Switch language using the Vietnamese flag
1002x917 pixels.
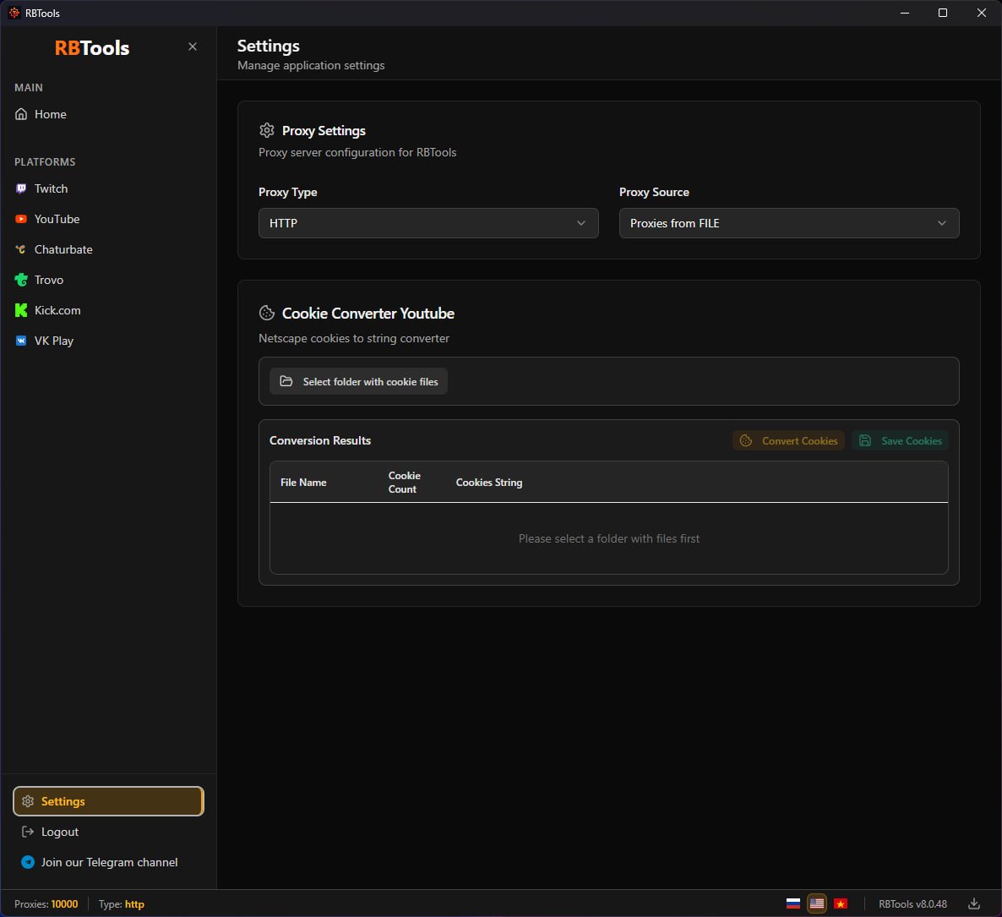coord(841,903)
